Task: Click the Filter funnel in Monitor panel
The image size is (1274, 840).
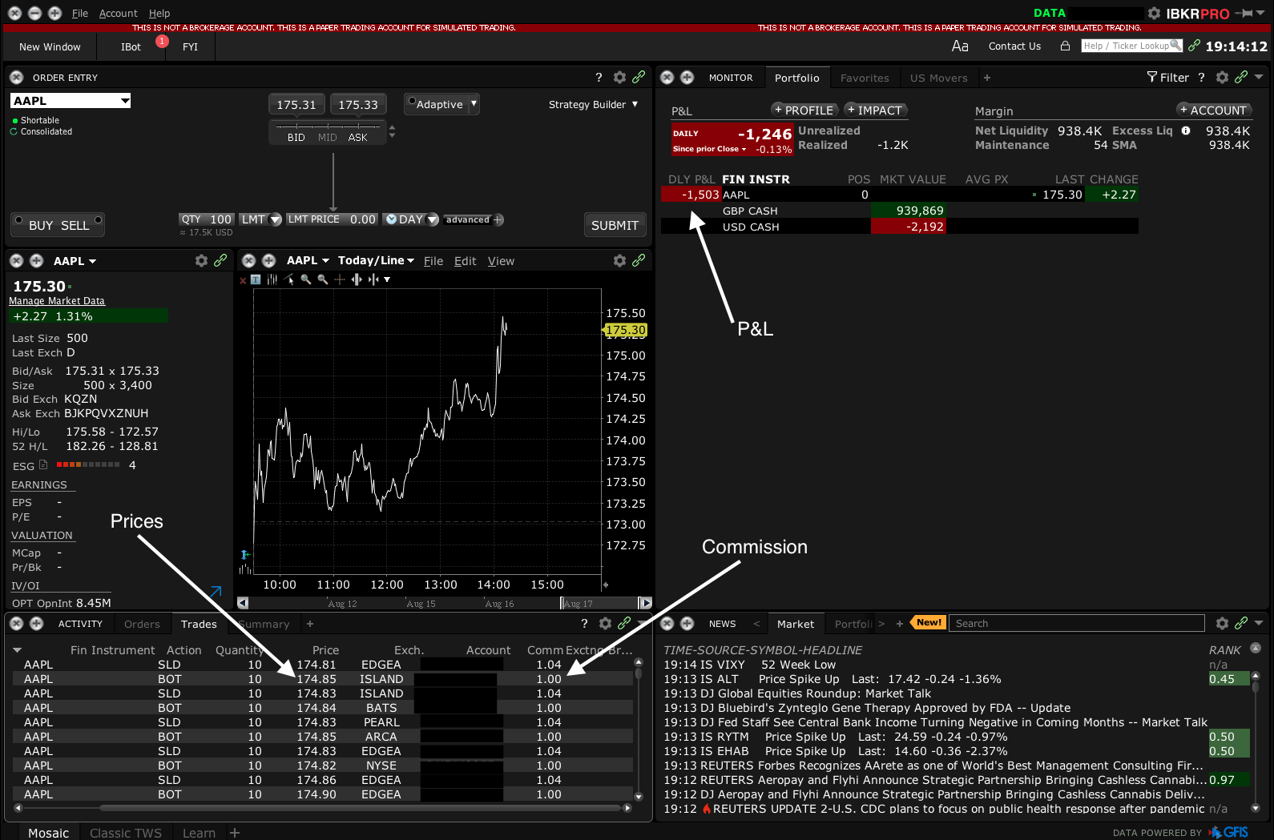Action: tap(1152, 77)
